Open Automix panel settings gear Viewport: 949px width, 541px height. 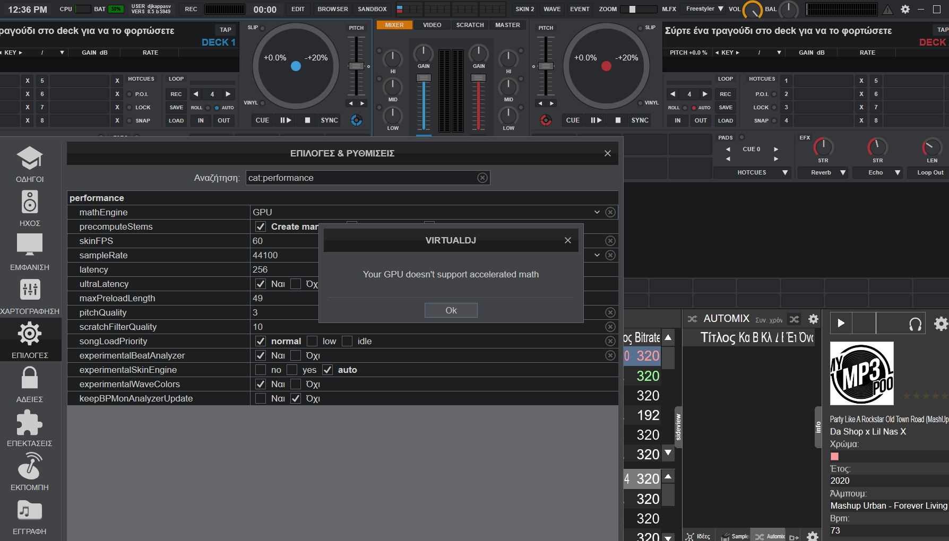(813, 319)
